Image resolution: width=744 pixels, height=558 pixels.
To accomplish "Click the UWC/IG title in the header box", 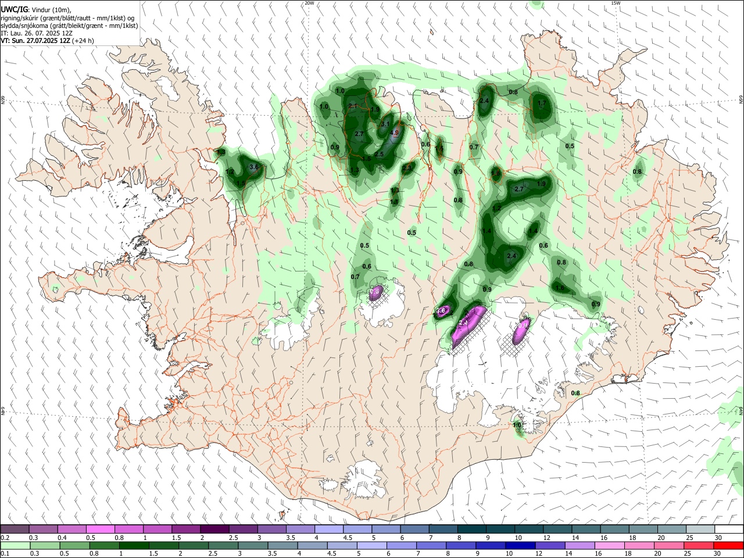I will 14,10.
